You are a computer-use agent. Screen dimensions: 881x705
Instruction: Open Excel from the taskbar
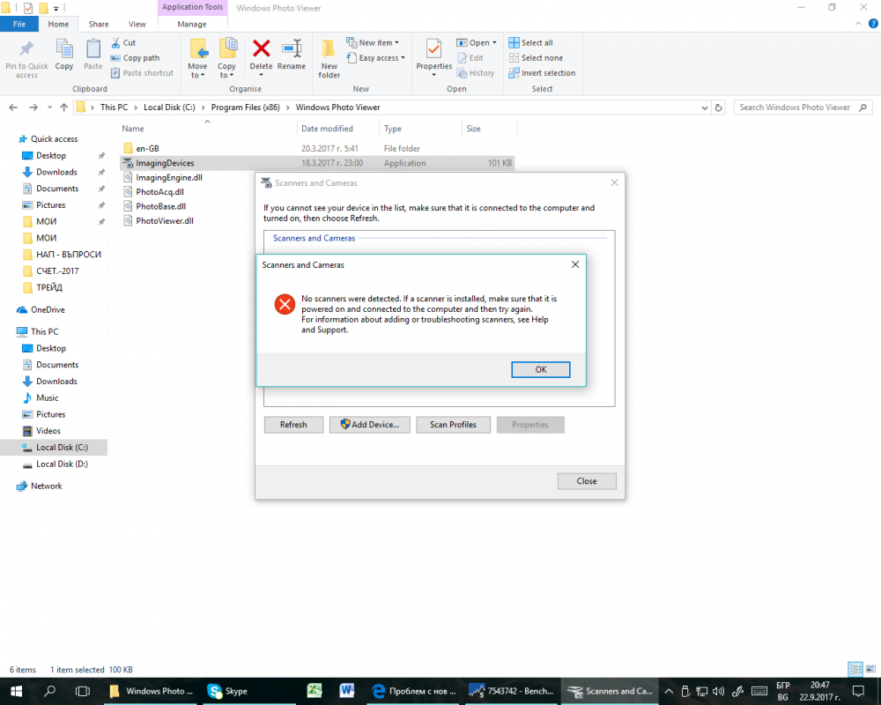point(315,691)
